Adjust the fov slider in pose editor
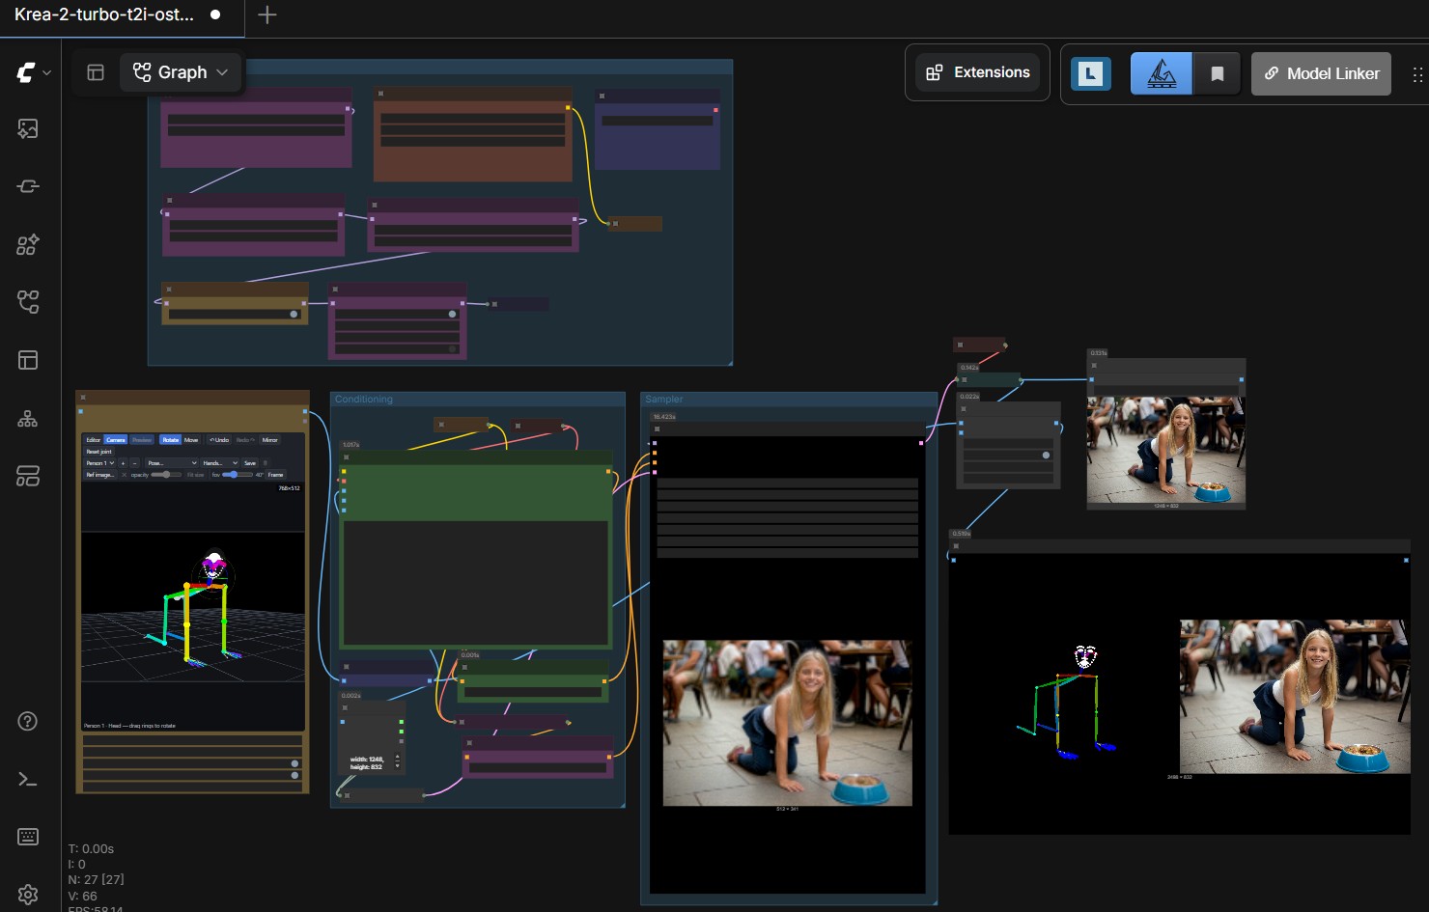This screenshot has width=1429, height=912. point(238,475)
